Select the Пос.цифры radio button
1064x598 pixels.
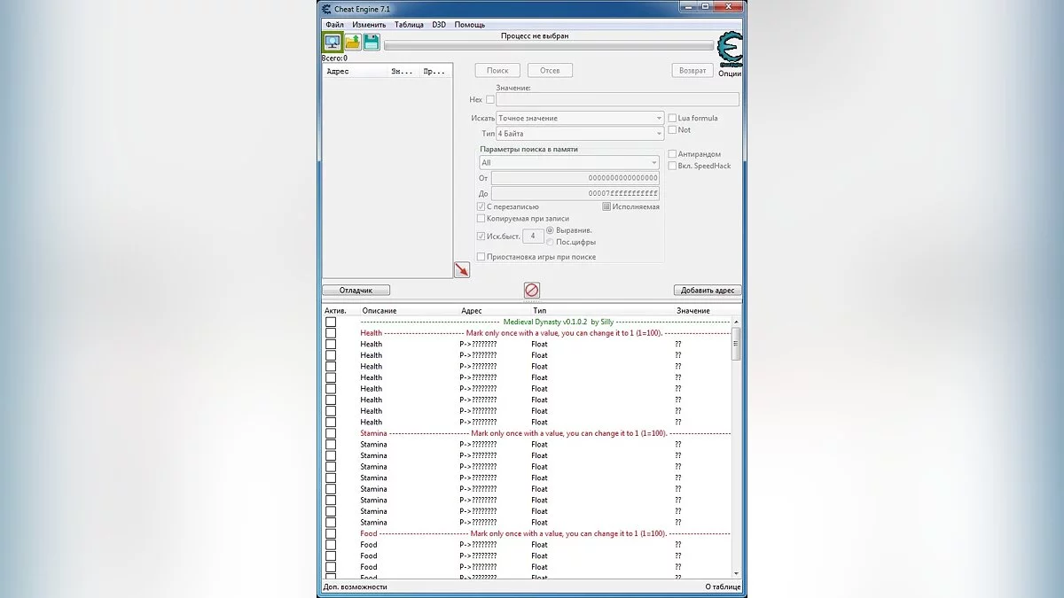[551, 242]
